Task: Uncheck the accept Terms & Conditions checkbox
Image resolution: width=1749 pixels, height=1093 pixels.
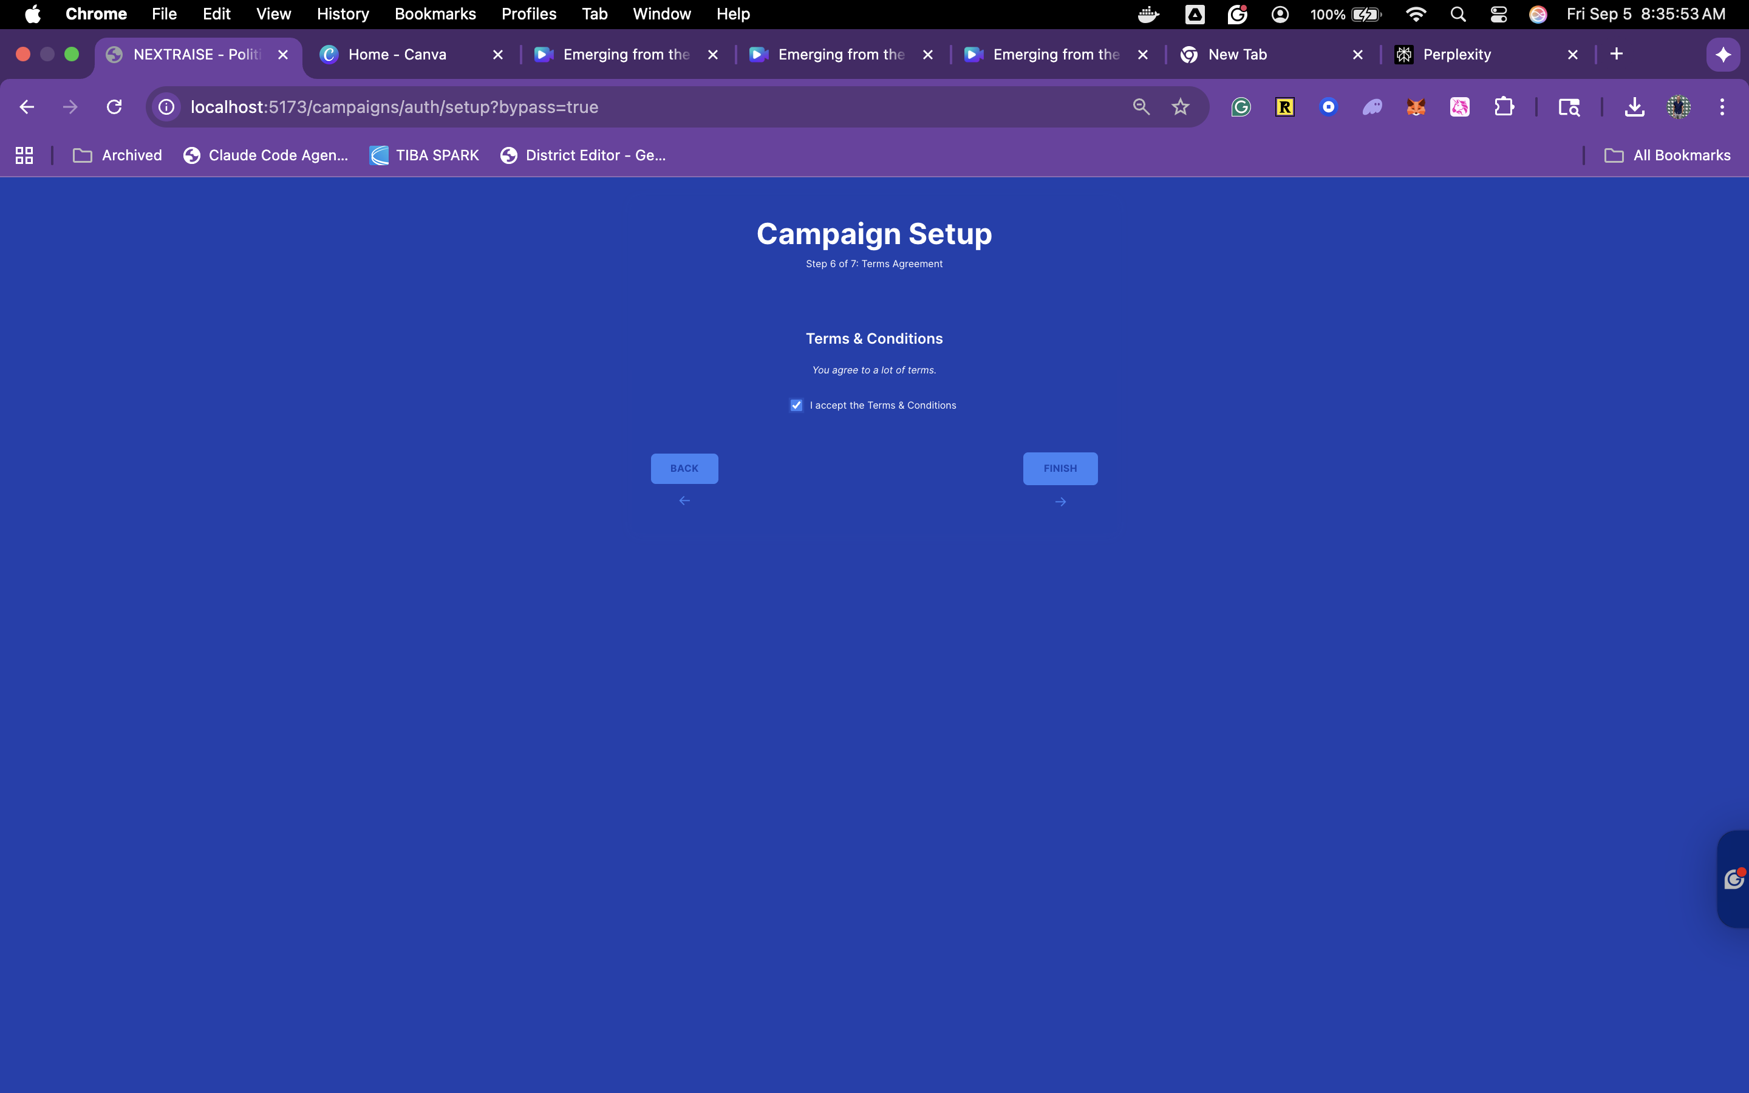Action: pos(796,406)
